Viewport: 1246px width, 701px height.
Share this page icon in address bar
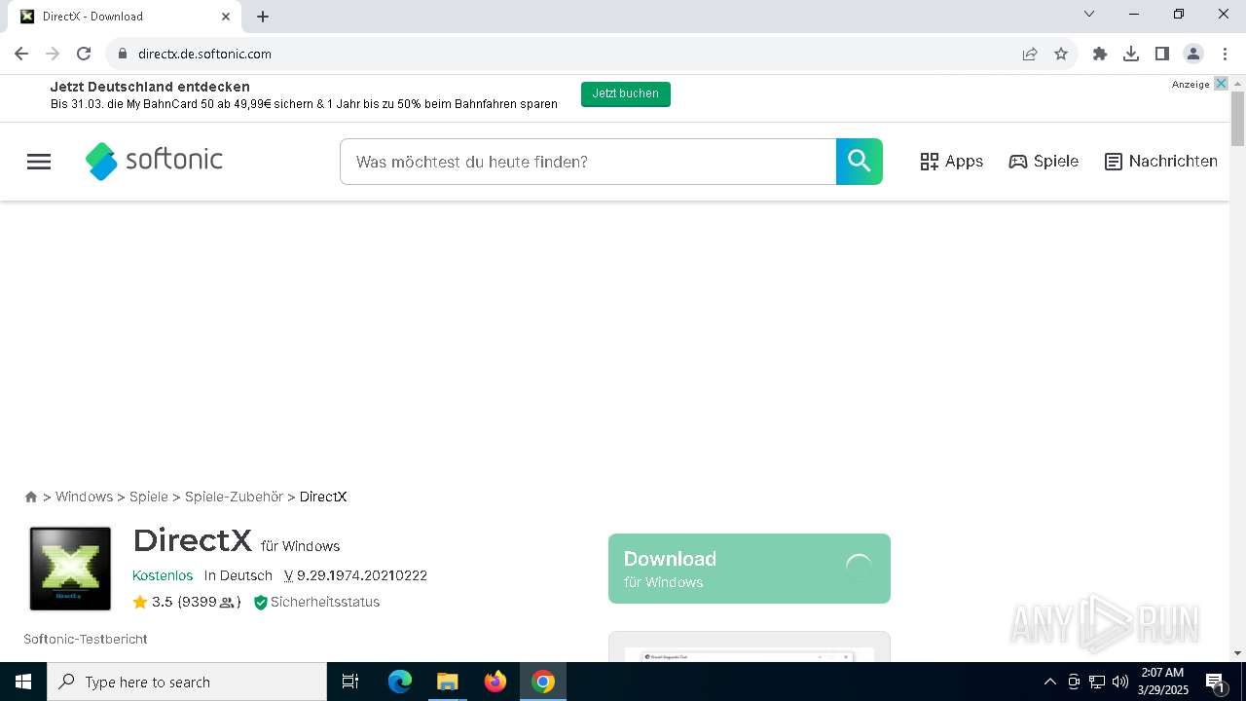coord(1030,54)
